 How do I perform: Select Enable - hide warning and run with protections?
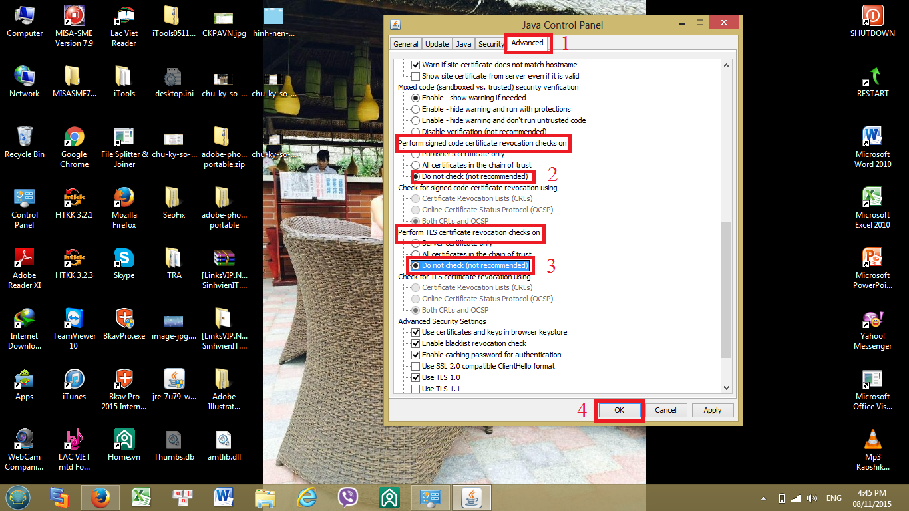click(416, 109)
